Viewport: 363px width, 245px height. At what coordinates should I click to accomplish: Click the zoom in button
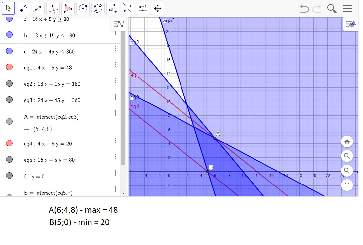(347, 156)
